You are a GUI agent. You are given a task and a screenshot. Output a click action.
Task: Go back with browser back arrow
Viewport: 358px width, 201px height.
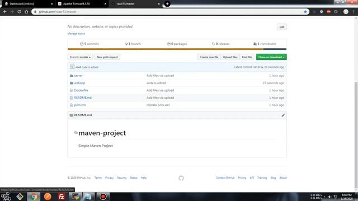(5, 12)
